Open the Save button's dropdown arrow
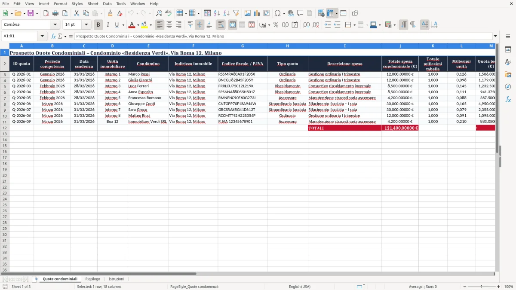 click(x=37, y=13)
